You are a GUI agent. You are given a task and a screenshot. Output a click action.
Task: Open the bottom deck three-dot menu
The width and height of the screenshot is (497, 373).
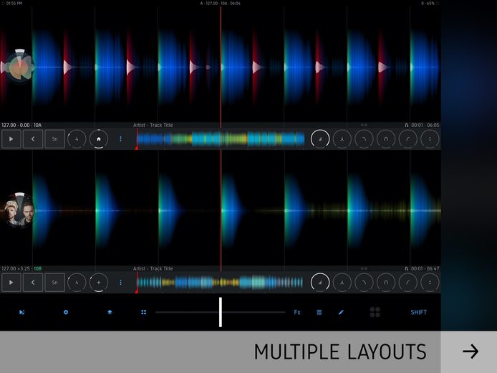(x=121, y=282)
